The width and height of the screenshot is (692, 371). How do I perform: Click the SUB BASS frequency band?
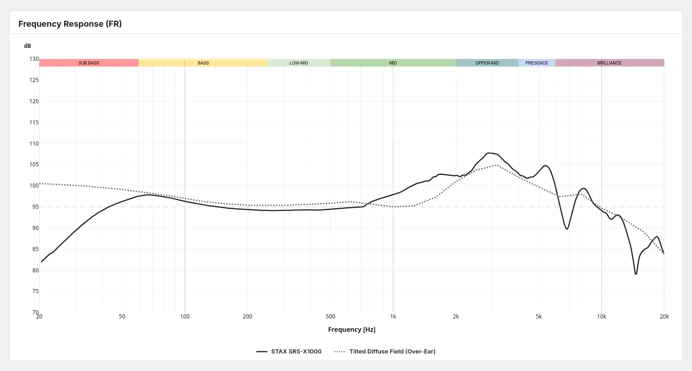tap(89, 63)
